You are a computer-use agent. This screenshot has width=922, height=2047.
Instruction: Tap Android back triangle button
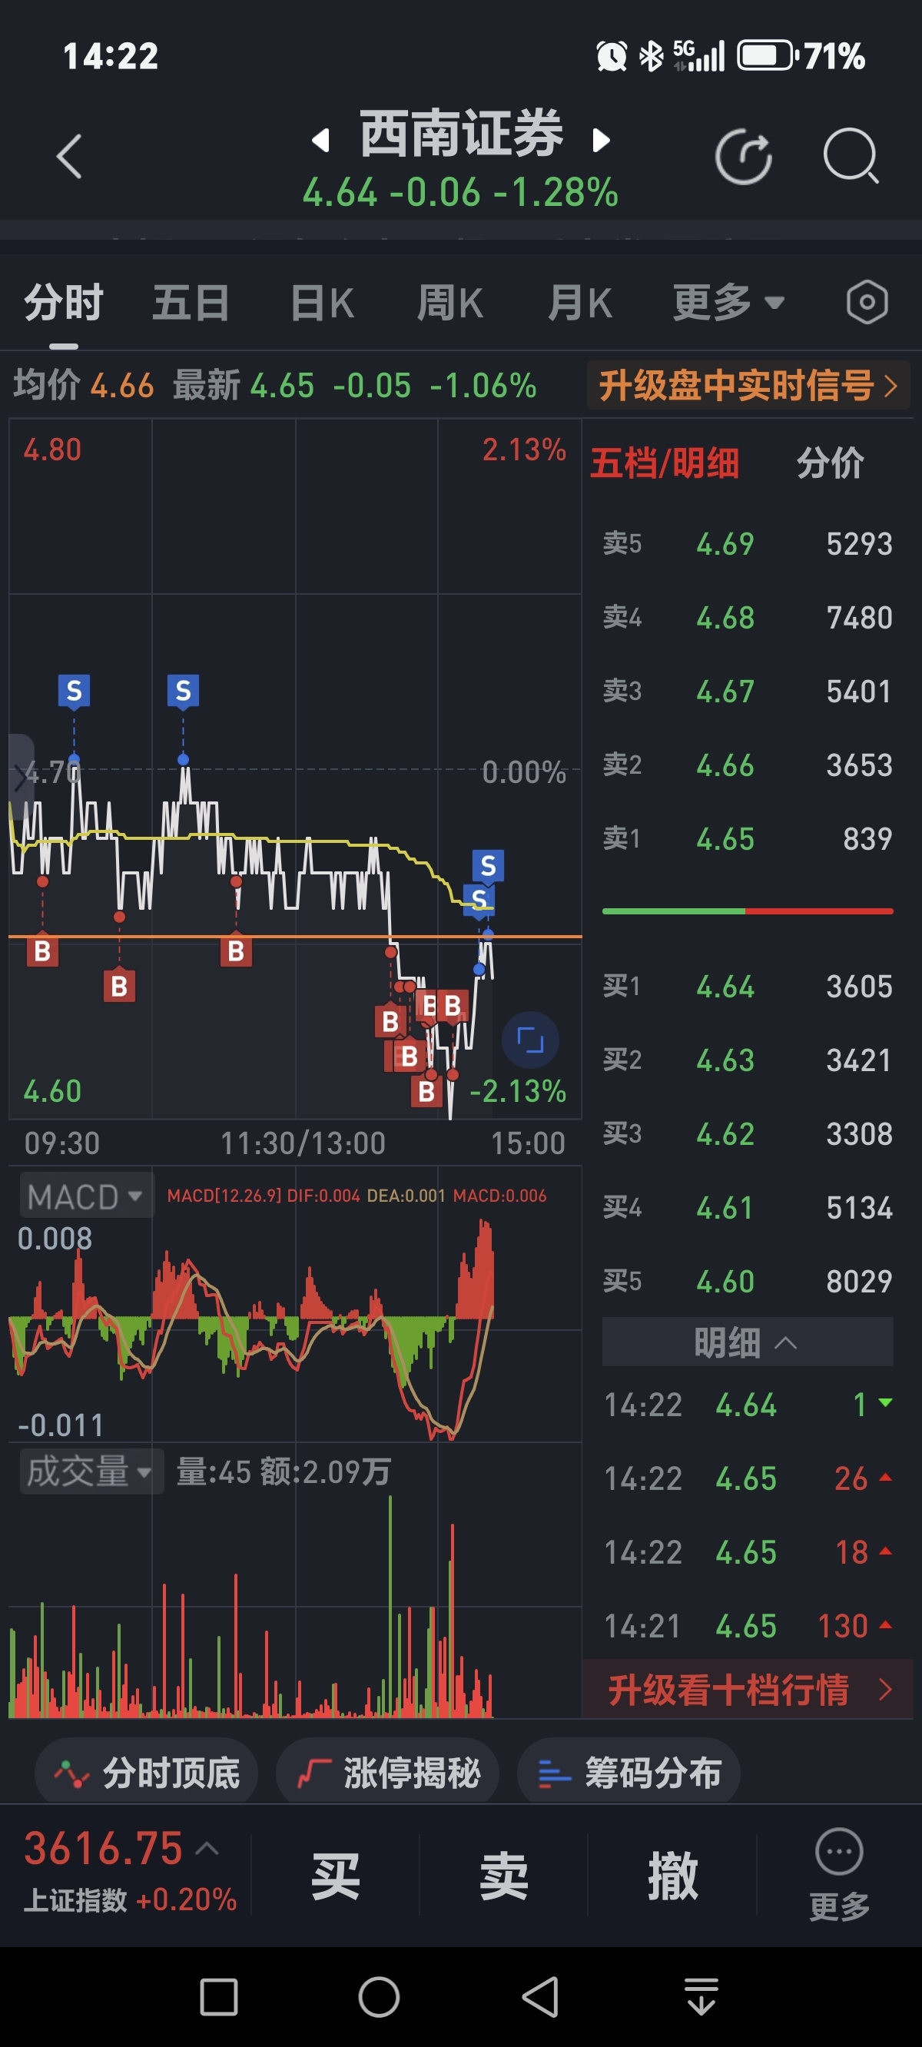point(540,1997)
